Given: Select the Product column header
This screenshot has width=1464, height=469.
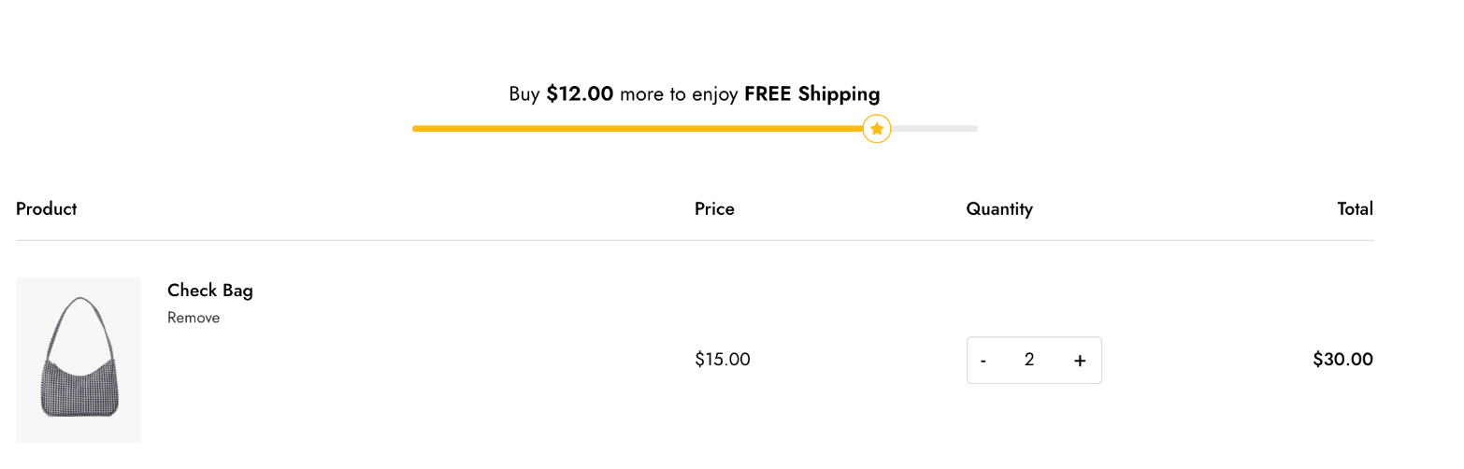Looking at the screenshot, I should pyautogui.click(x=47, y=208).
